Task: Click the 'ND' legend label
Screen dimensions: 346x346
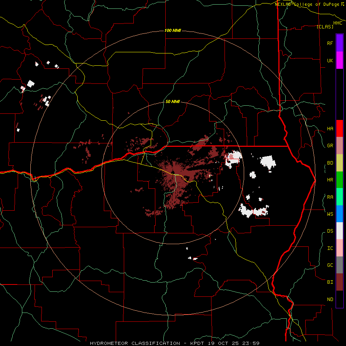Action: (330, 299)
